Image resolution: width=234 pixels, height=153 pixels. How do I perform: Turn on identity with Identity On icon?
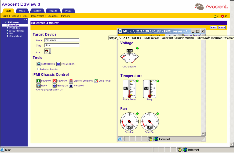coord(54,86)
